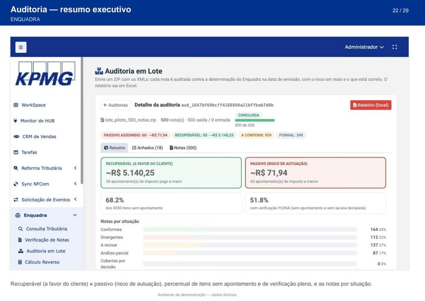Click the Solicitação de Eventos arrows icon
Viewport: 425px width, 301px height.
[x=16, y=200]
